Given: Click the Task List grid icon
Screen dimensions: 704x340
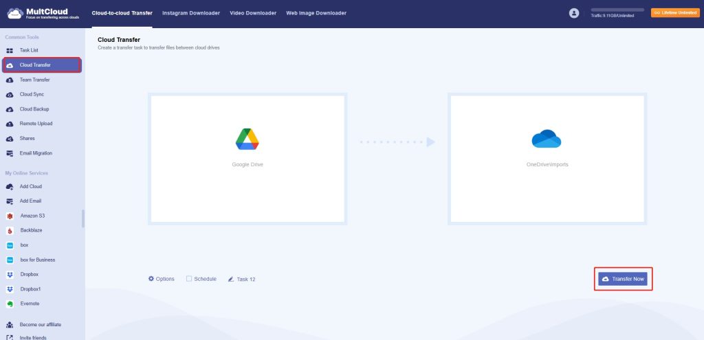Looking at the screenshot, I should pos(10,51).
